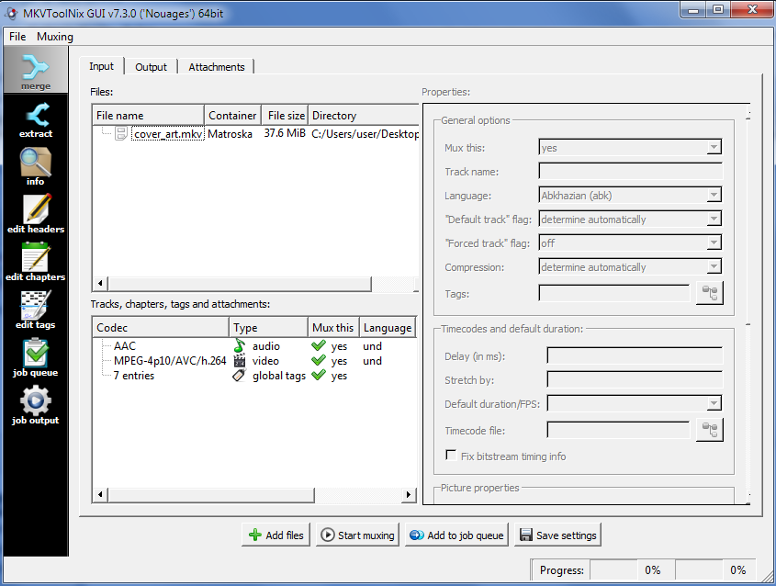Sort by File size column header
The height and width of the screenshot is (586, 776).
285,116
